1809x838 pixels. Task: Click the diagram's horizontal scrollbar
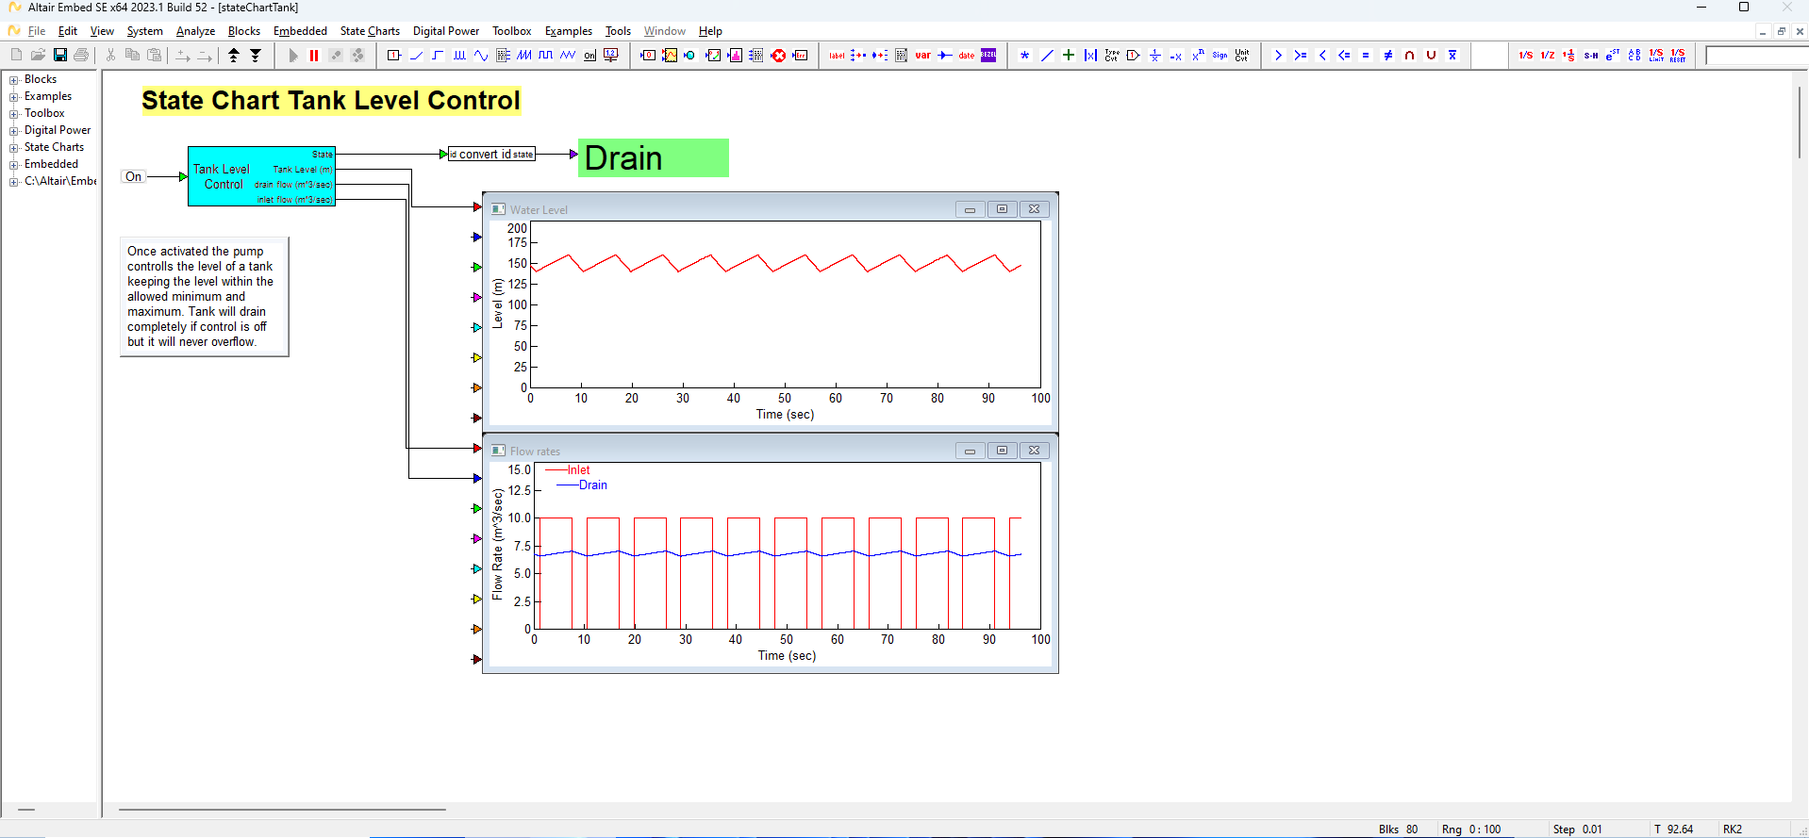[282, 809]
